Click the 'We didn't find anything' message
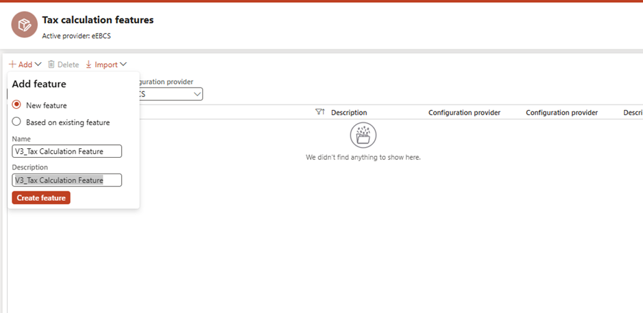This screenshot has width=643, height=313. click(363, 157)
